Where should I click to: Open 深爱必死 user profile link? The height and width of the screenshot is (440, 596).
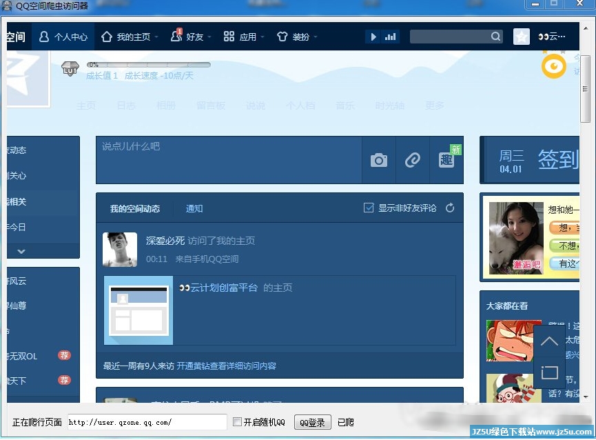coord(165,241)
